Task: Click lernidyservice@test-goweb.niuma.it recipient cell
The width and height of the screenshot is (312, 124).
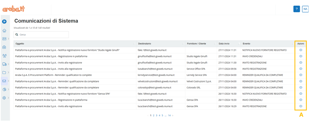Action: click(156, 75)
